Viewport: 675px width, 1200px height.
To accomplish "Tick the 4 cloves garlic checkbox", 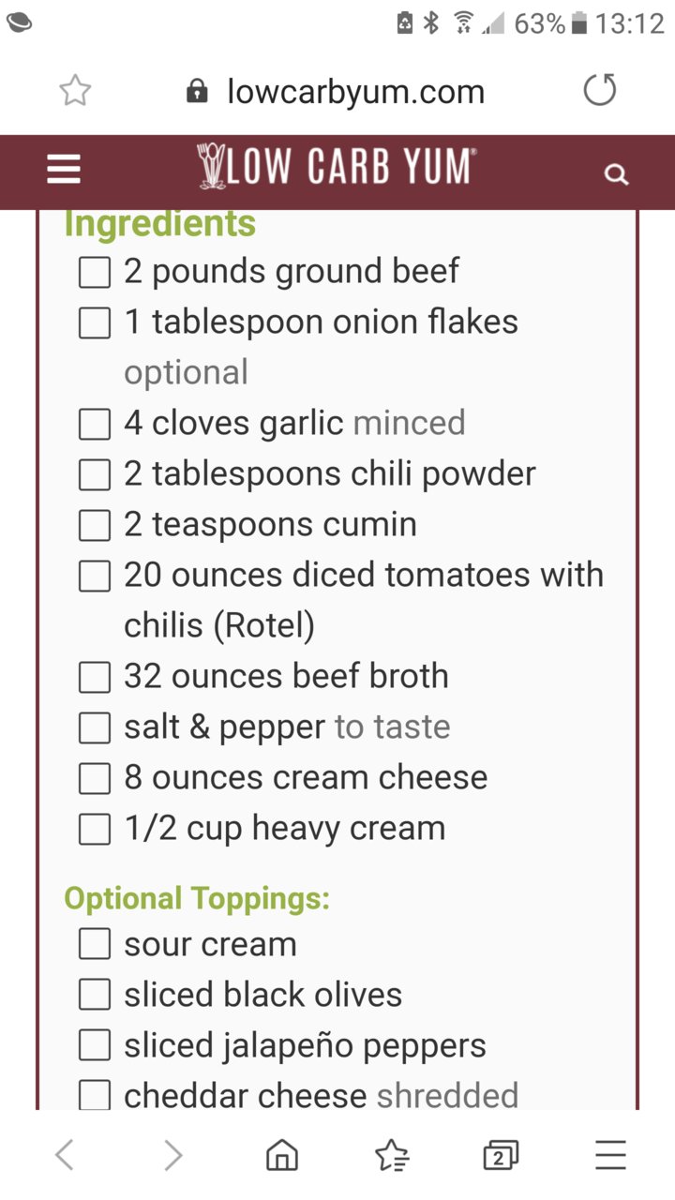I will (94, 425).
